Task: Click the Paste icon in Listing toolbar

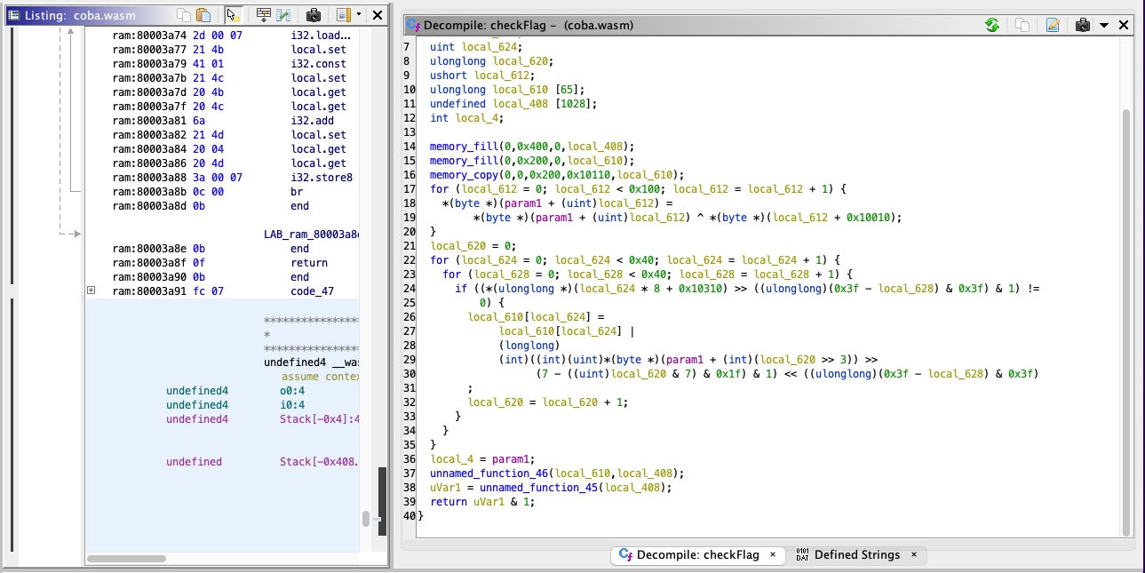Action: 203,15
